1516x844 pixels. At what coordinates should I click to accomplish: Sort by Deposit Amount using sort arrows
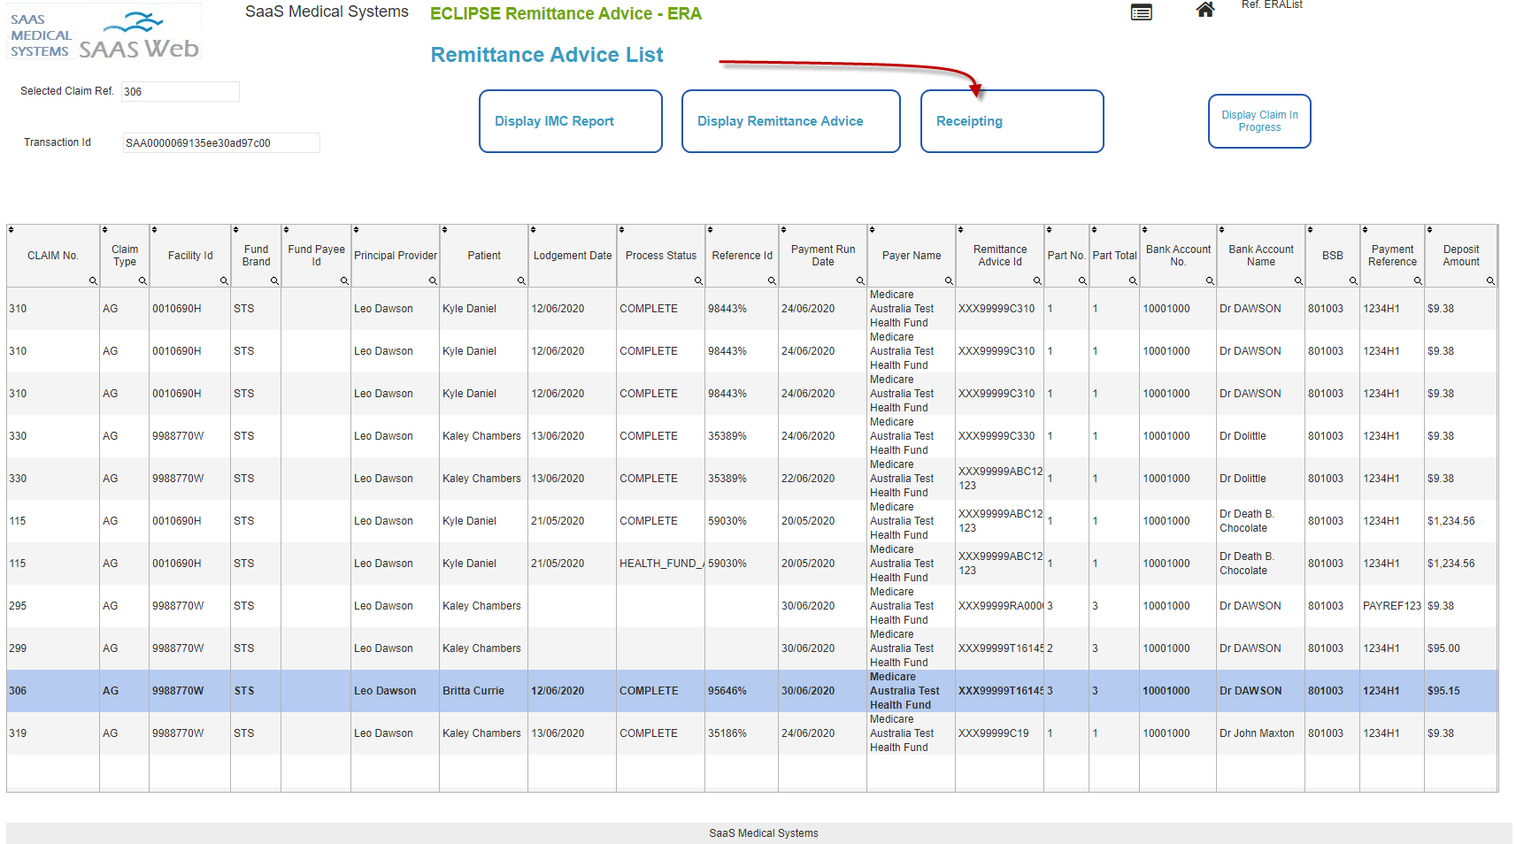1429,230
